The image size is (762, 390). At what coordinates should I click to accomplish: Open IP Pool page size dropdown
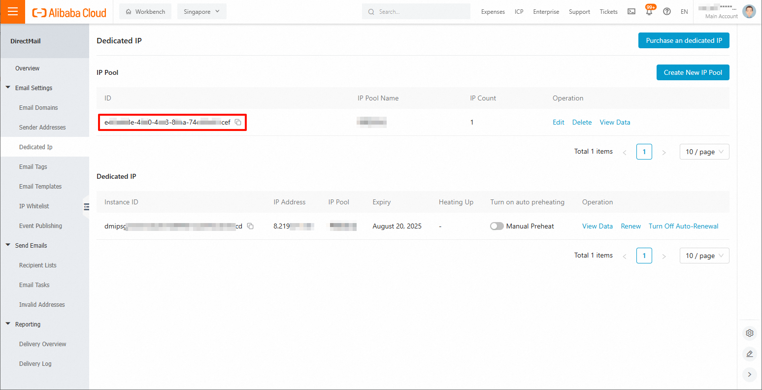704,152
